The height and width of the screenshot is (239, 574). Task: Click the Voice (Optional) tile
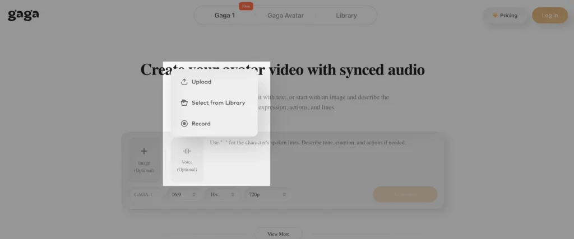tap(187, 160)
